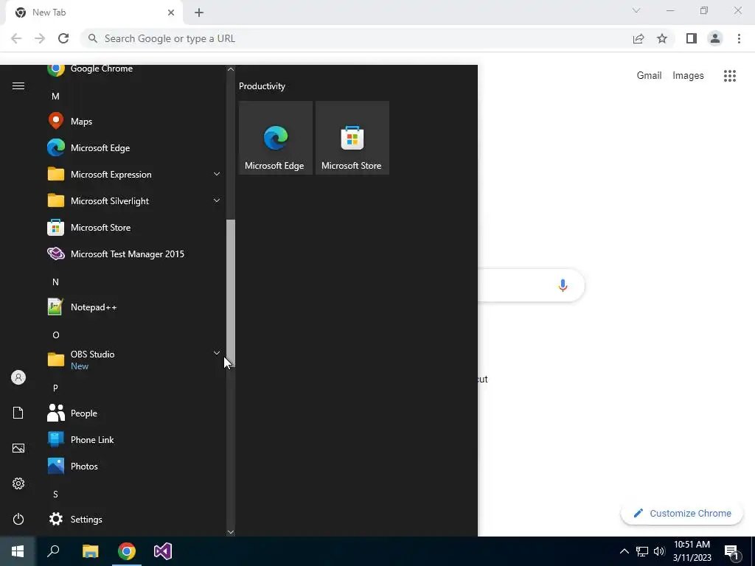755x566 pixels.
Task: Show hidden system tray icons
Action: (624, 551)
